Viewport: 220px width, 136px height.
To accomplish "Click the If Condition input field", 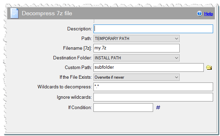I will [x=123, y=107].
